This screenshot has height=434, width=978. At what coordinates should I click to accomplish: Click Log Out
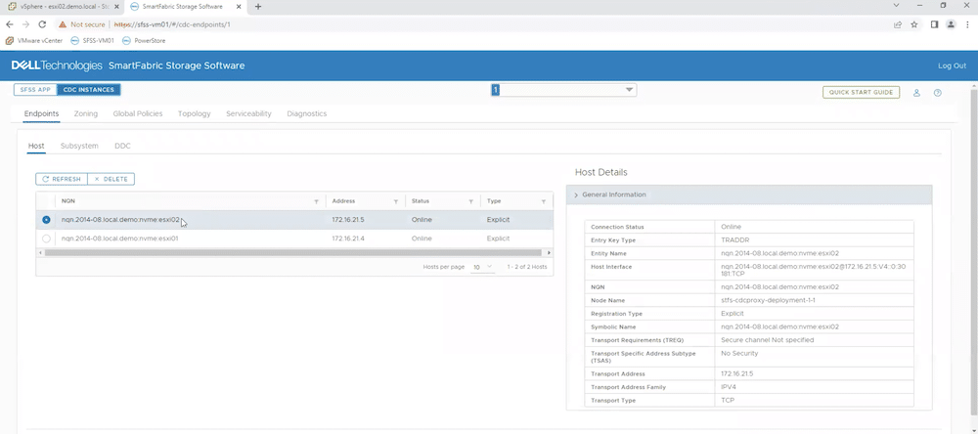(x=952, y=65)
